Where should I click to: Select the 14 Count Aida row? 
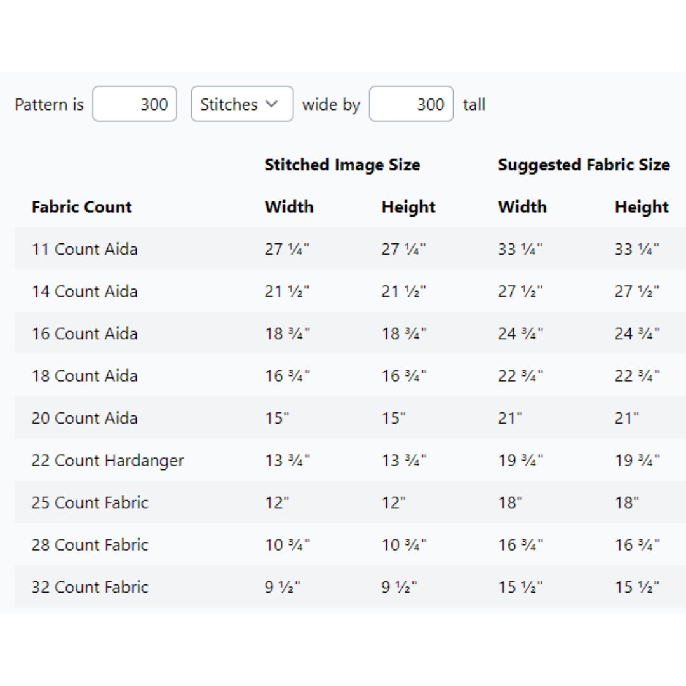[350, 291]
